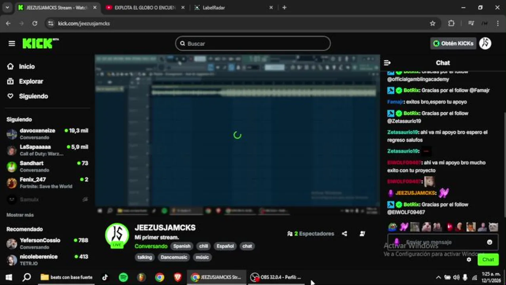Switch to the EXPLOTA EL GLOBO tab
Image resolution: width=506 pixels, height=285 pixels.
click(x=145, y=8)
